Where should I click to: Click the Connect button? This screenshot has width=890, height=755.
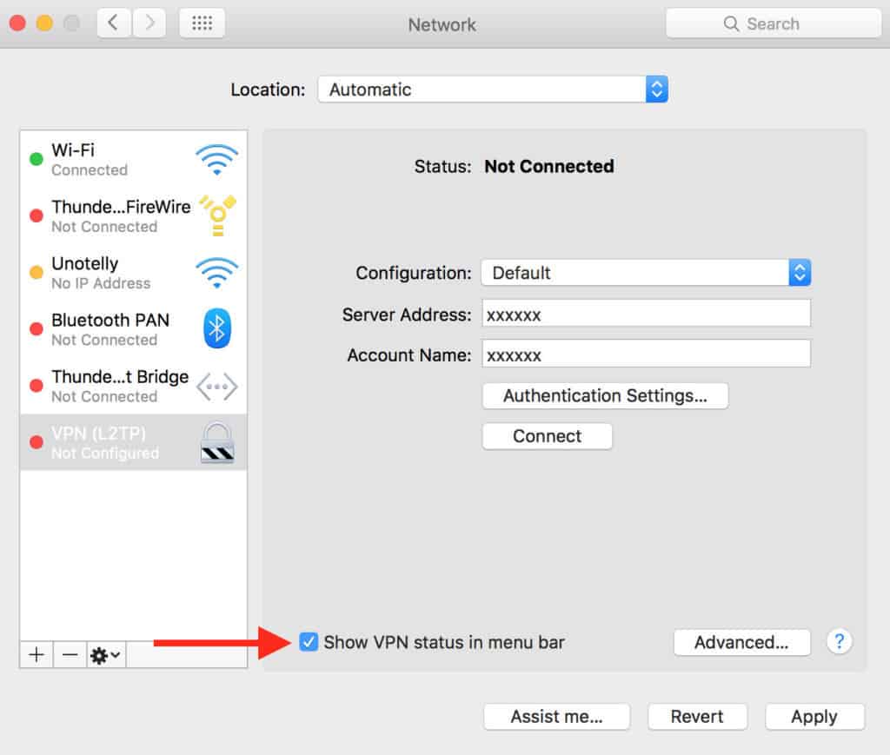pos(547,436)
